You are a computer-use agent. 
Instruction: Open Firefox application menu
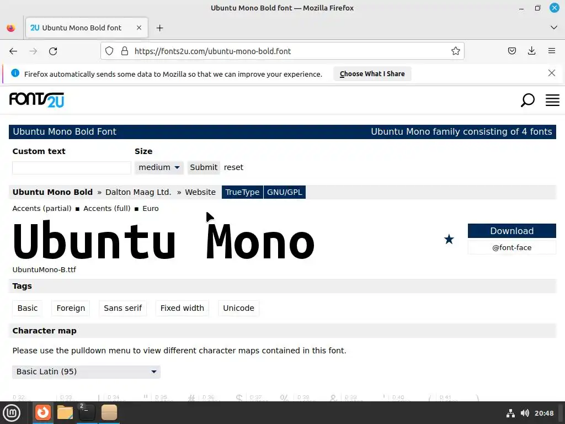click(x=552, y=51)
